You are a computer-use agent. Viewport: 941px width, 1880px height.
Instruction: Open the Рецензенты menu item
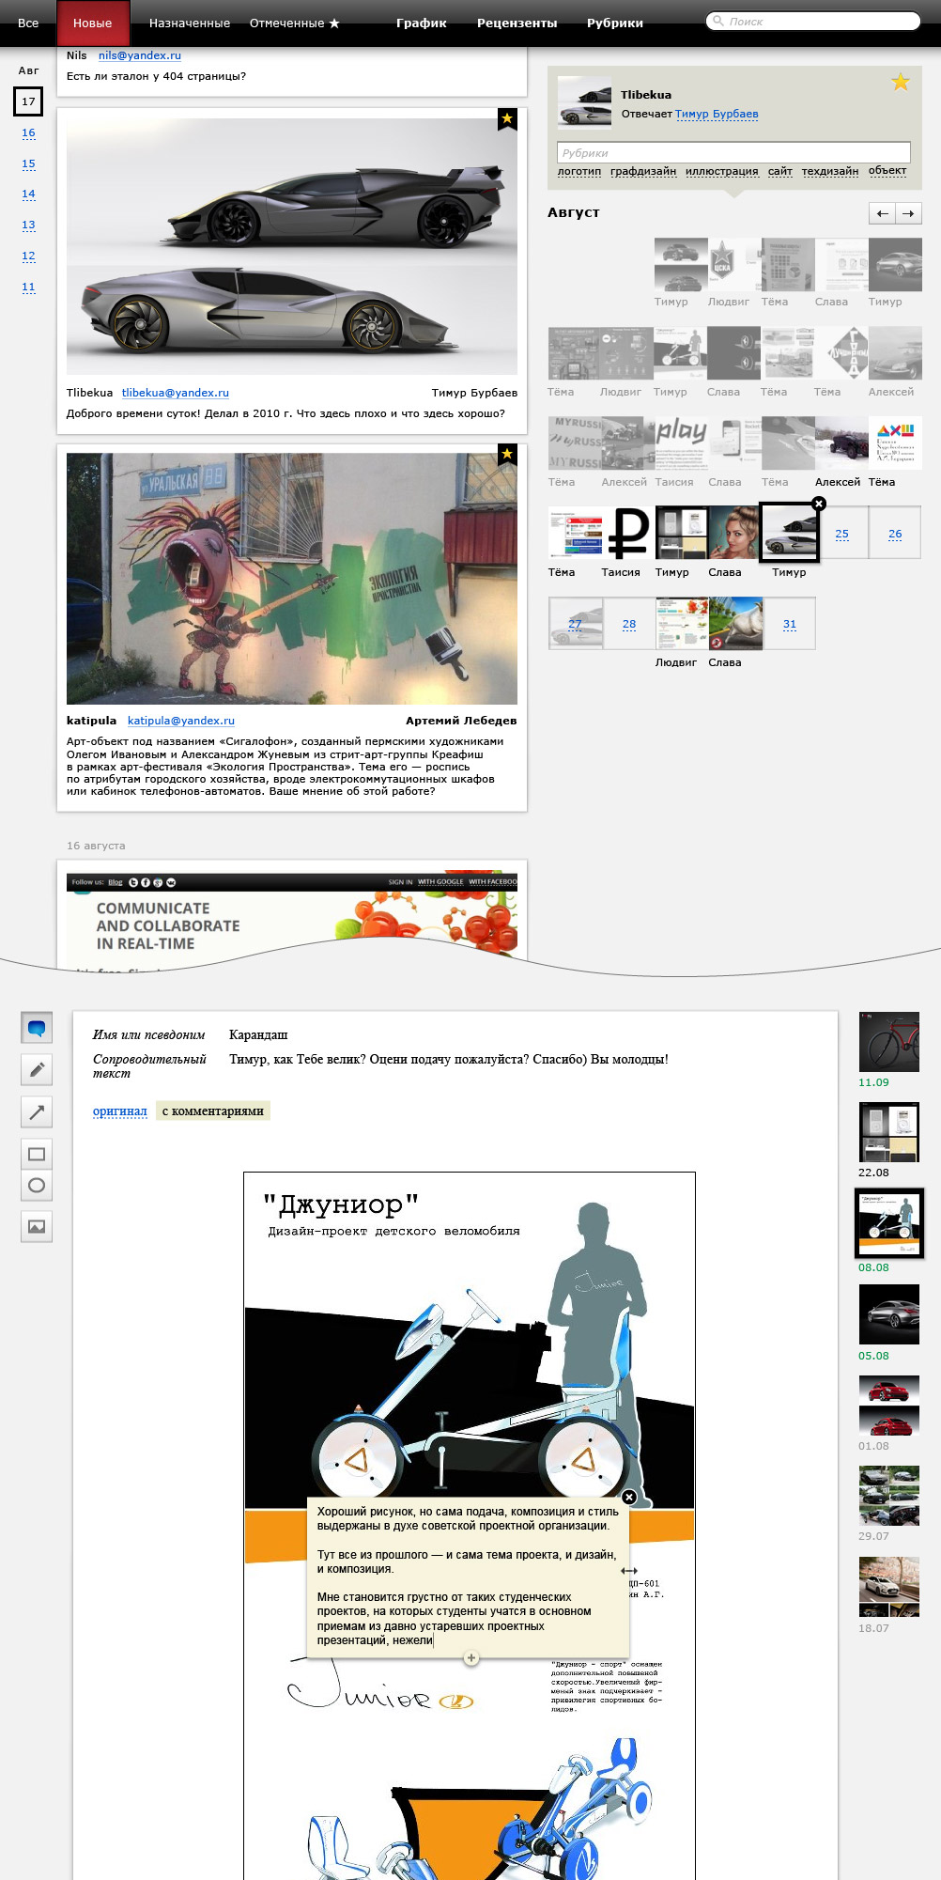tap(517, 23)
